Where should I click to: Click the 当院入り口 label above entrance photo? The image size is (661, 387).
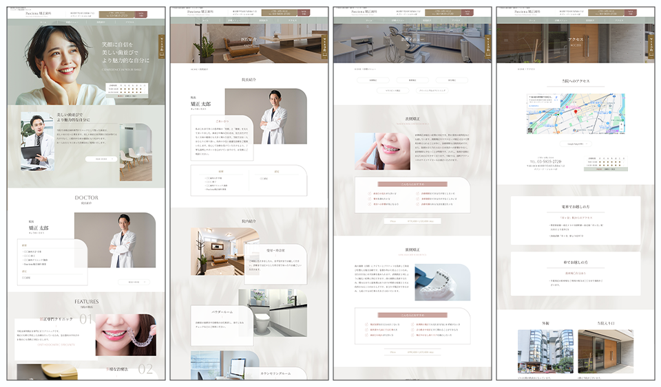click(606, 324)
